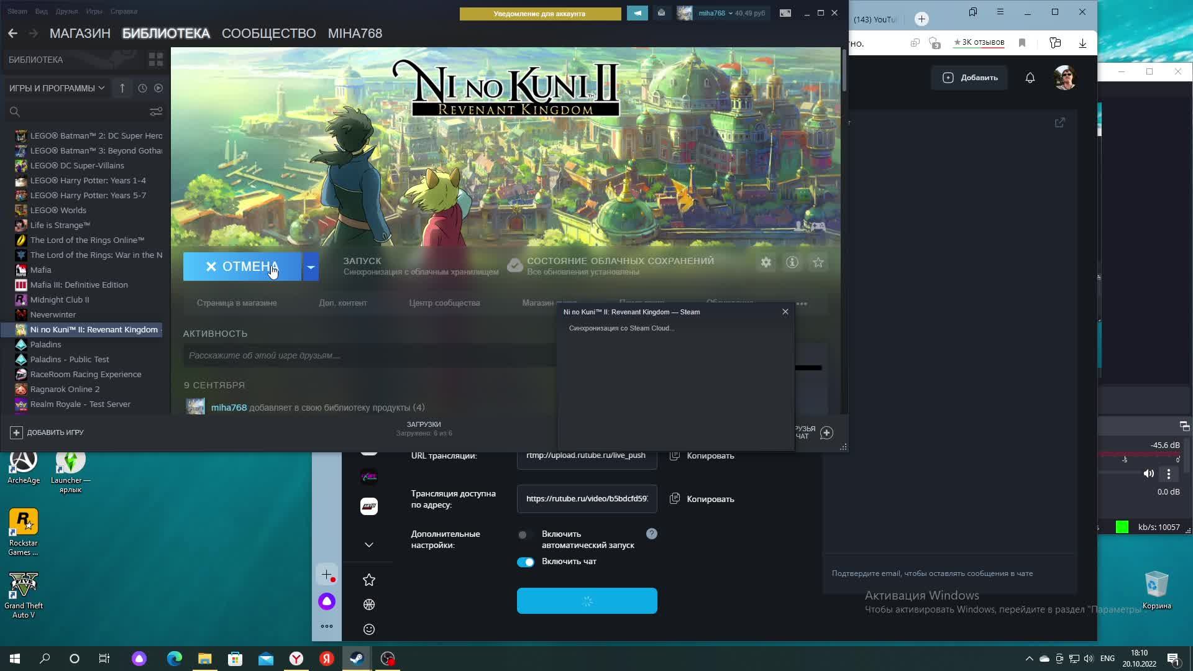This screenshot has width=1193, height=671.
Task: Click the game info icon
Action: tap(792, 263)
